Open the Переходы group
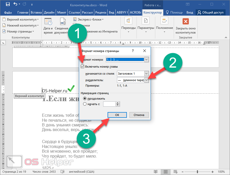The image size is (230, 175). 128,25
